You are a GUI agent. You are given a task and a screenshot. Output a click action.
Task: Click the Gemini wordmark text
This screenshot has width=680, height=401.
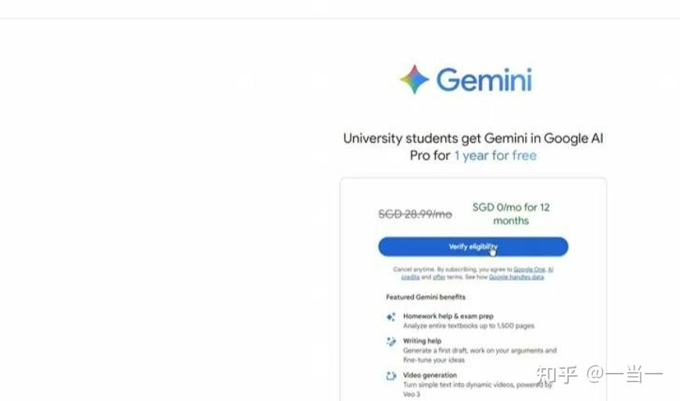pos(484,80)
